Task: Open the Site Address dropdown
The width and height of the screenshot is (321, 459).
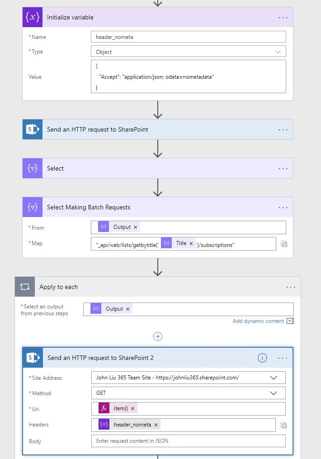Action: click(188, 378)
